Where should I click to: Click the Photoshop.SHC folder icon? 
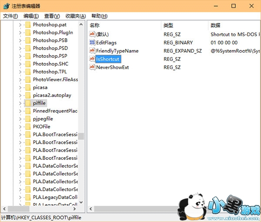click(x=28, y=64)
